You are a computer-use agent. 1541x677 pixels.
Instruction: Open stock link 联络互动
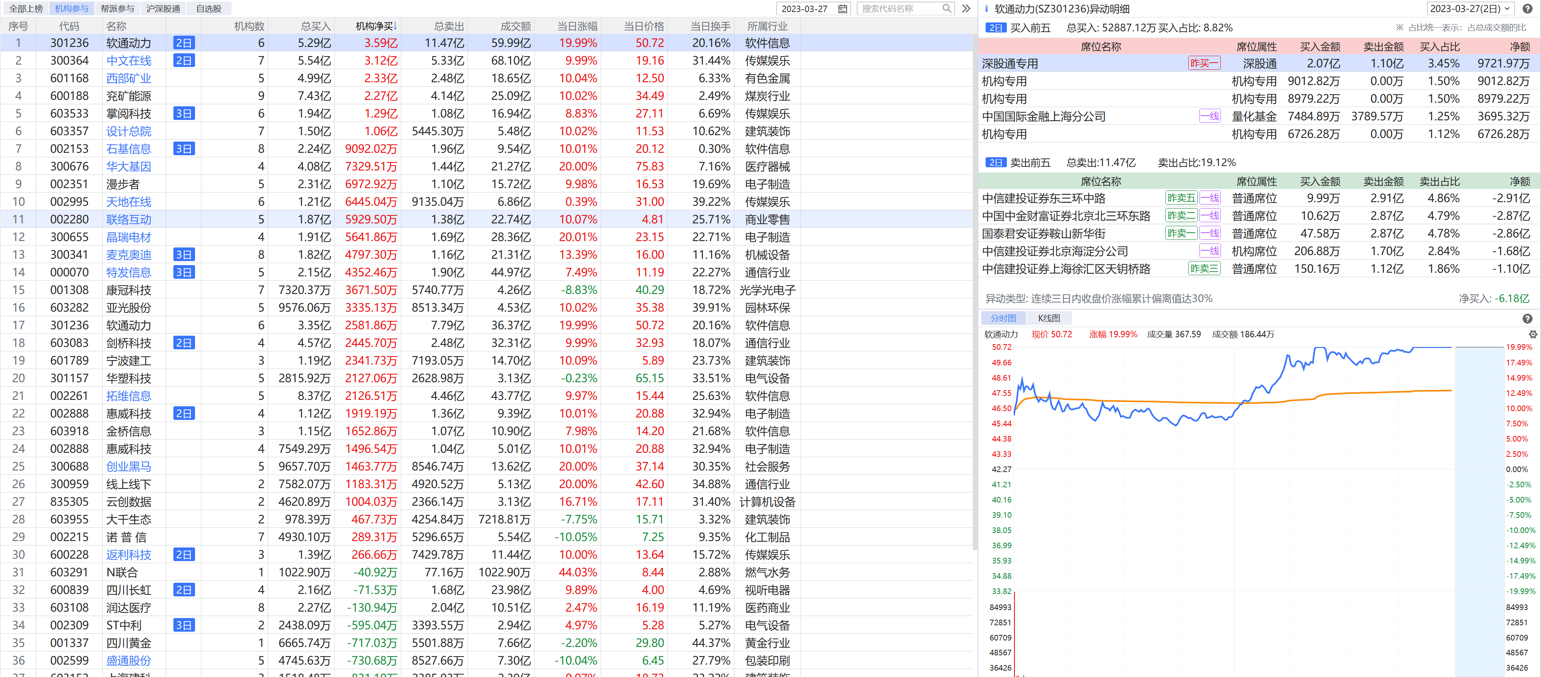tap(128, 219)
